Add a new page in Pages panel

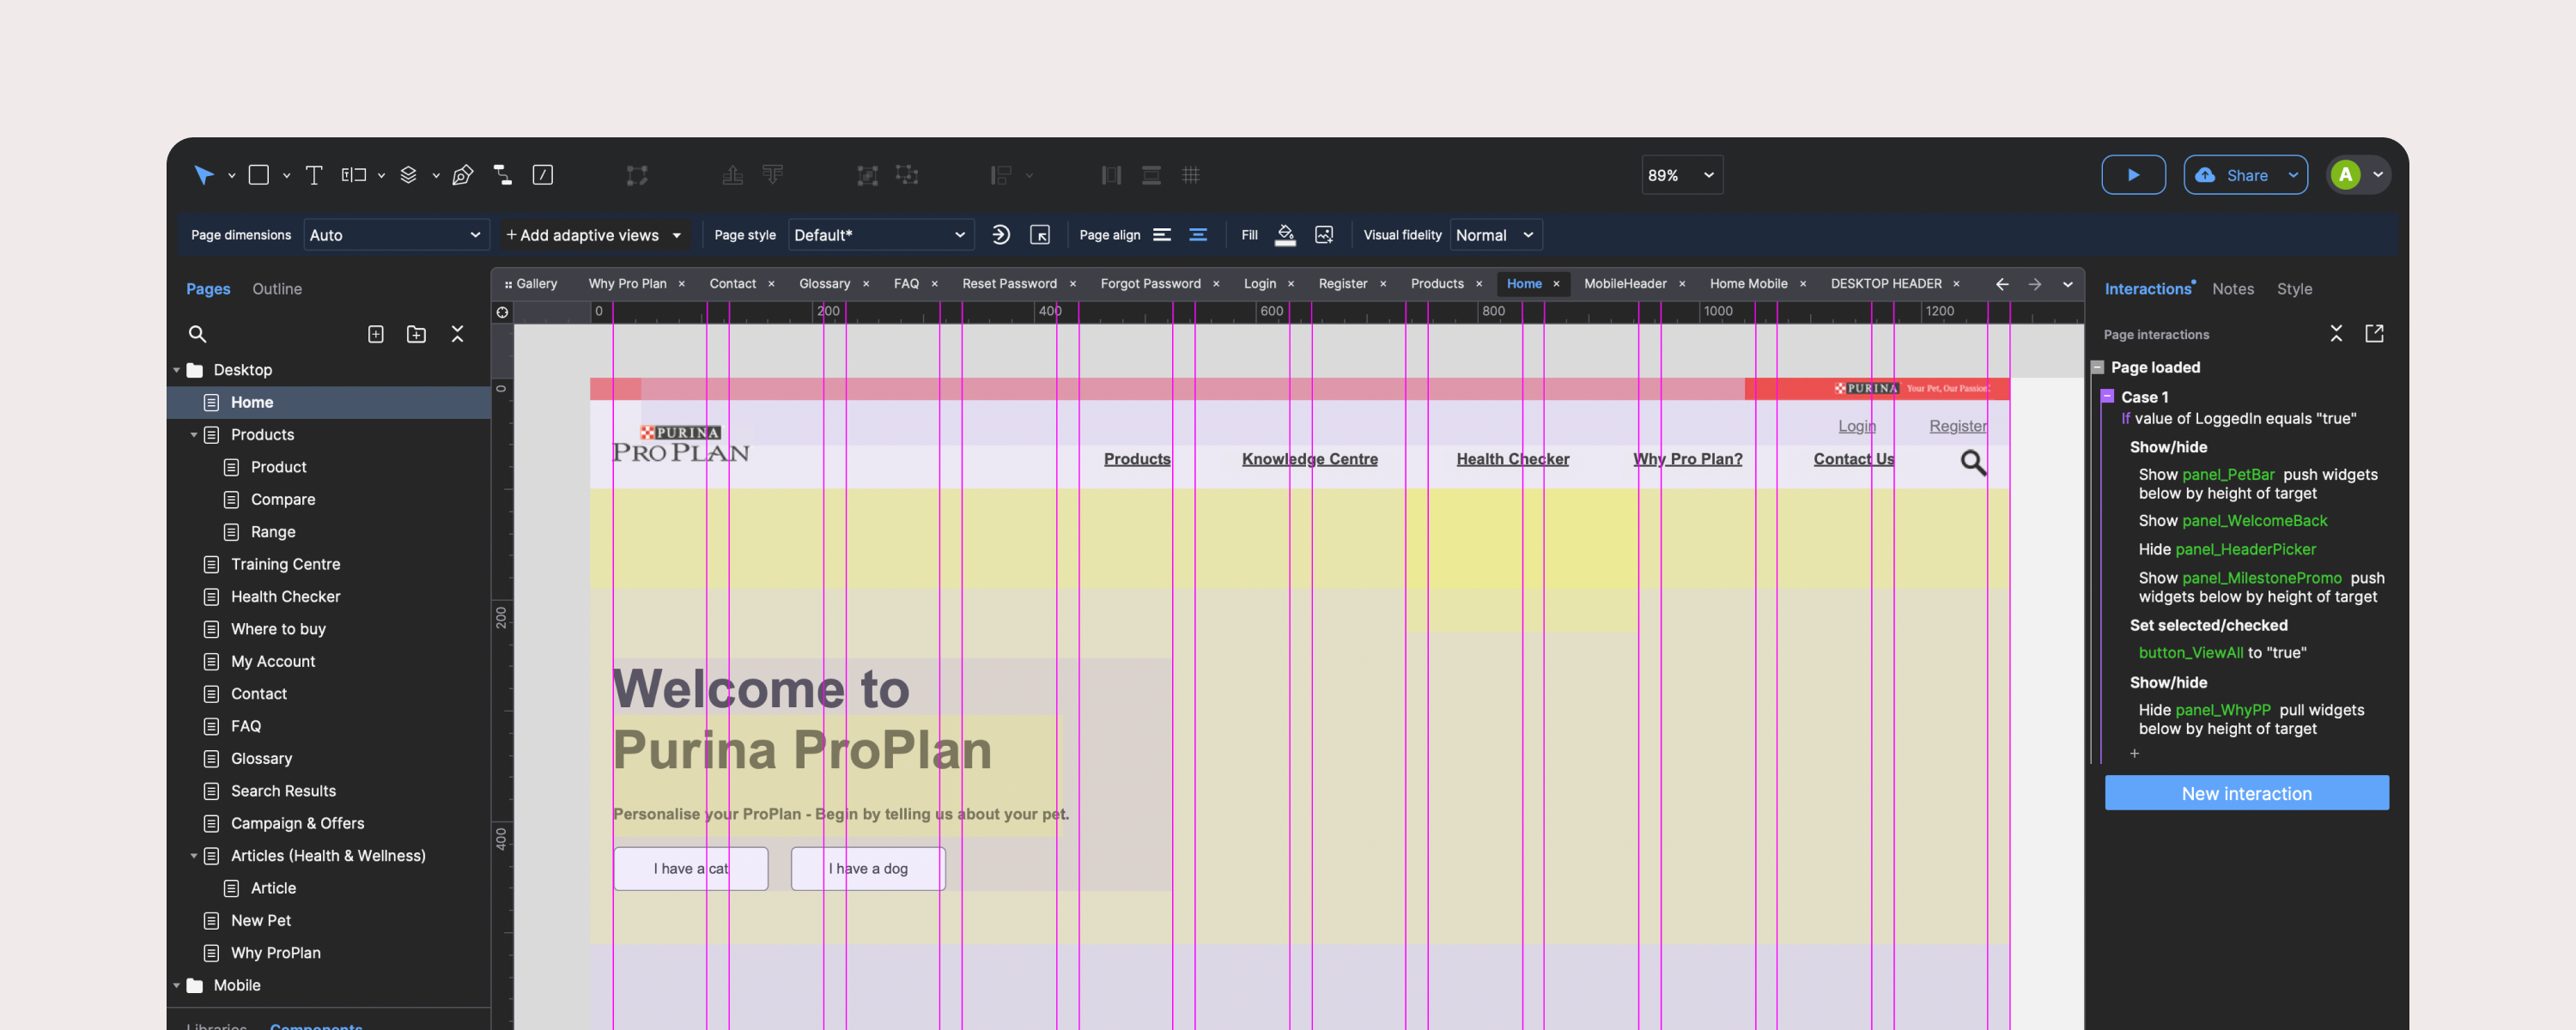click(x=376, y=334)
